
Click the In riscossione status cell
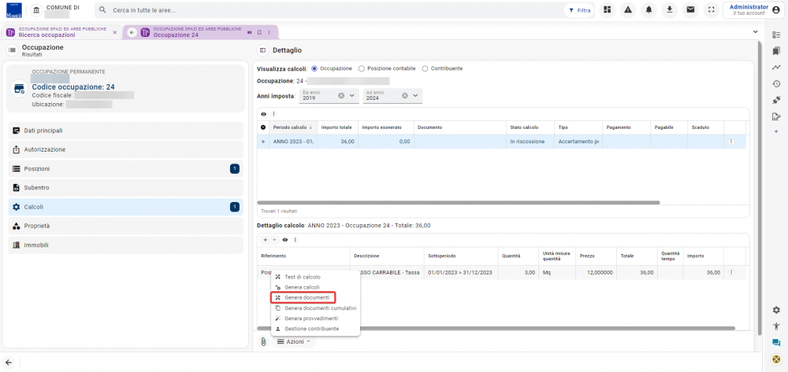pos(530,142)
